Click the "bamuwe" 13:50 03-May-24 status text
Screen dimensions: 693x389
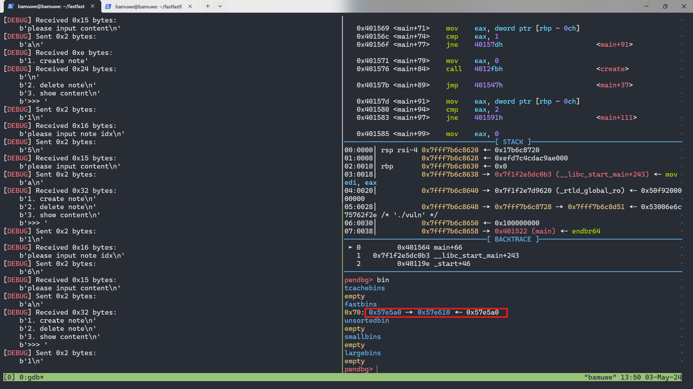coord(633,377)
